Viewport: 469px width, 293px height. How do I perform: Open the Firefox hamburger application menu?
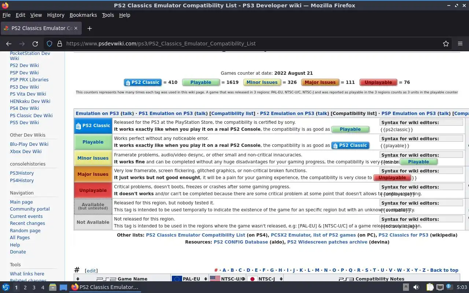coord(460,44)
